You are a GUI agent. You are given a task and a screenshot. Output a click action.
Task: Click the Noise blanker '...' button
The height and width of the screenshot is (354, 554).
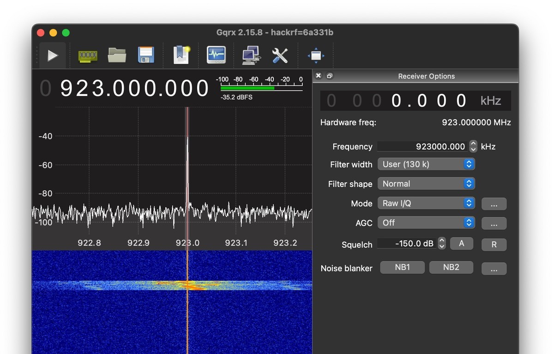(x=494, y=269)
